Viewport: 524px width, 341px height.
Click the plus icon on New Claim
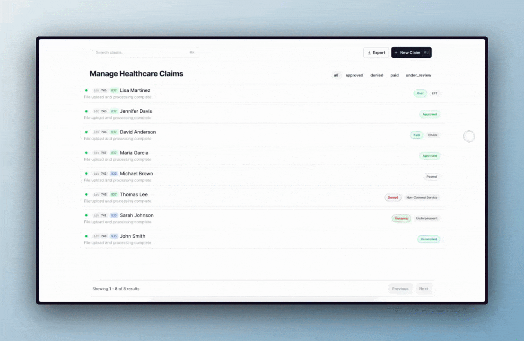coord(396,53)
